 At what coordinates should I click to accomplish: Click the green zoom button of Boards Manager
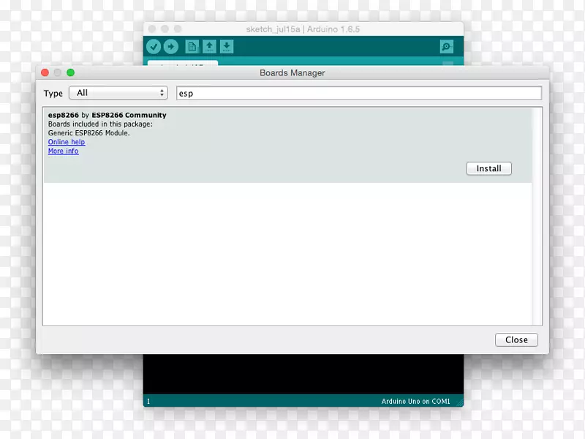[x=71, y=72]
